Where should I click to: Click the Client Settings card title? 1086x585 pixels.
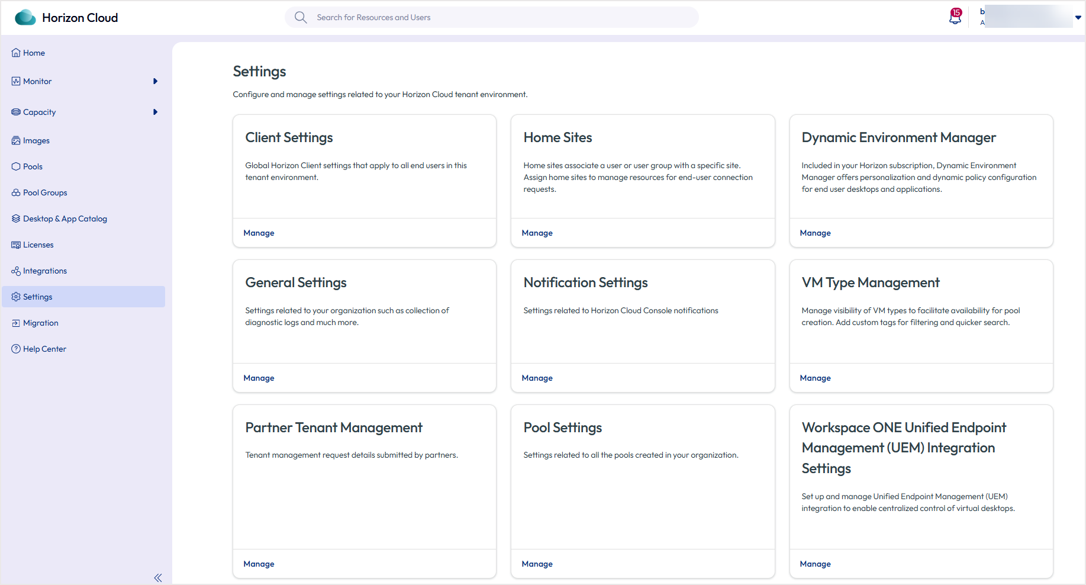click(x=289, y=137)
